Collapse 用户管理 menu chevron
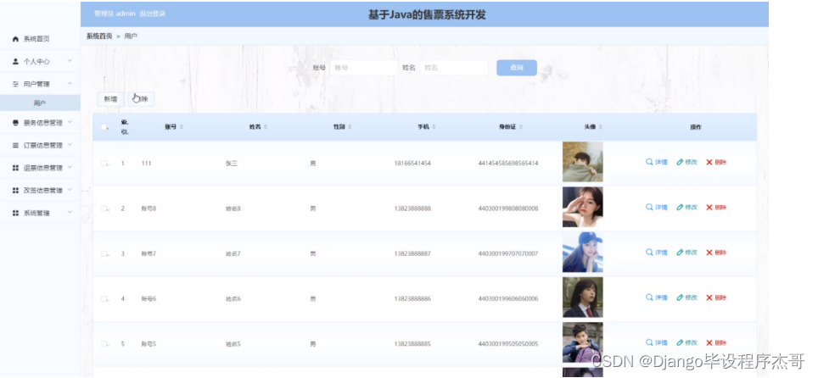The height and width of the screenshot is (378, 818). pyautogui.click(x=70, y=83)
